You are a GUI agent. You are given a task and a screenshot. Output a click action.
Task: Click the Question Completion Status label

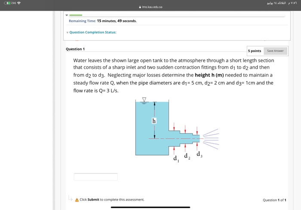(x=93, y=32)
